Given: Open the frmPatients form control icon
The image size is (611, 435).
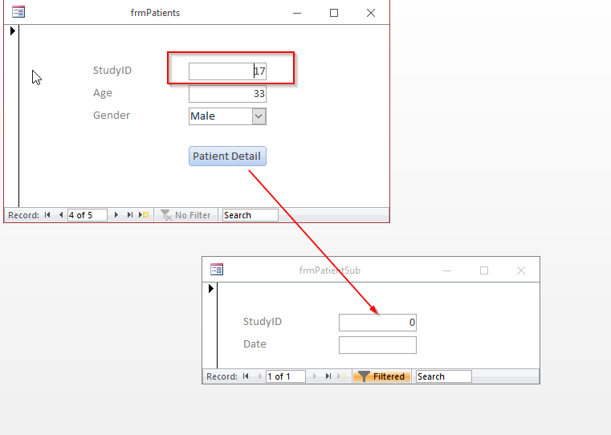Looking at the screenshot, I should point(18,12).
